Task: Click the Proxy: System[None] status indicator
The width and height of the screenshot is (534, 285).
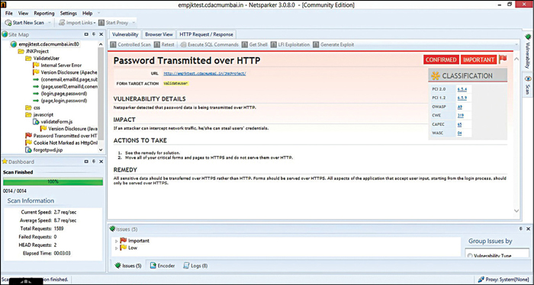Action: pos(503,279)
